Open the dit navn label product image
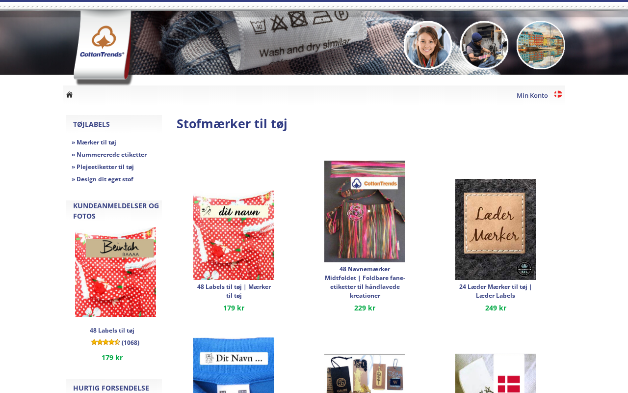The height and width of the screenshot is (393, 628). [234, 235]
